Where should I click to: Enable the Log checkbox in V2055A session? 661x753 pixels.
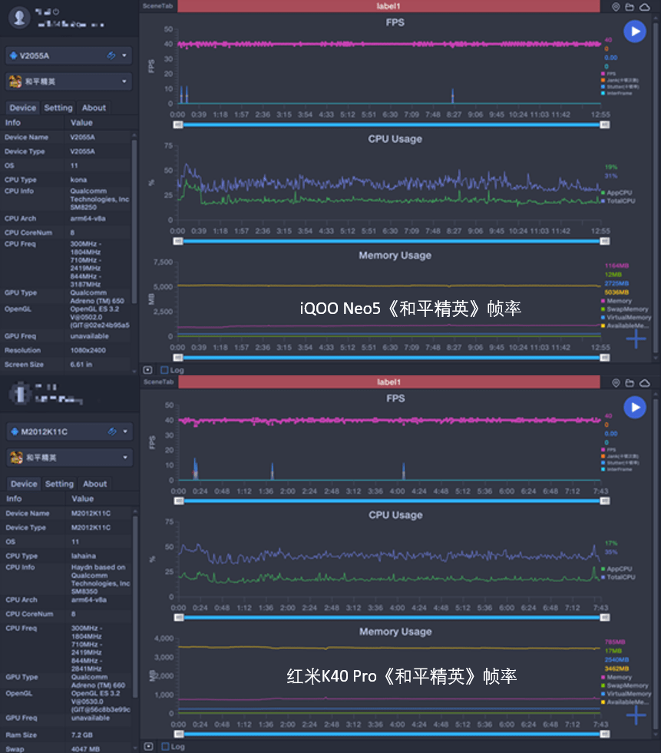(164, 370)
